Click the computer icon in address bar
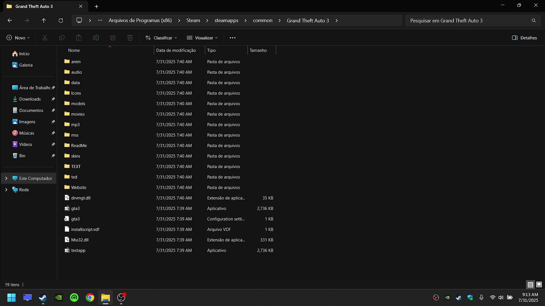The image size is (545, 306). pos(79,20)
